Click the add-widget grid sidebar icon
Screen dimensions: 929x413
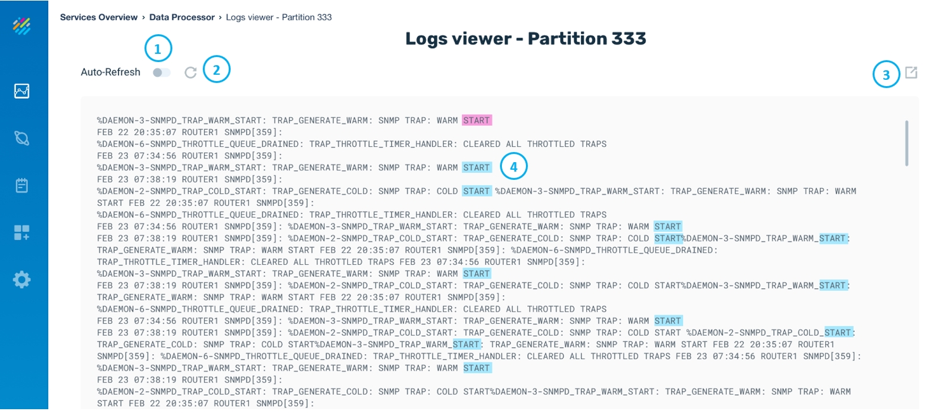point(22,232)
